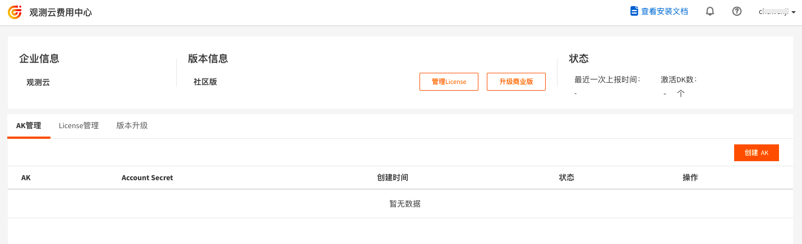Click the 暂无数据 empty table row
The image size is (802, 244).
404,204
